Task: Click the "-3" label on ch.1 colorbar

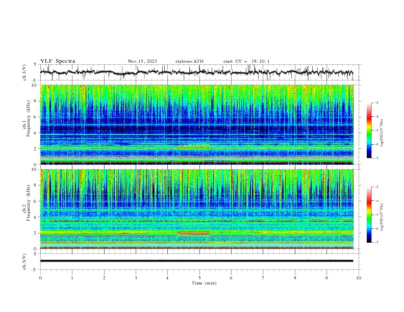Action: tap(376, 103)
